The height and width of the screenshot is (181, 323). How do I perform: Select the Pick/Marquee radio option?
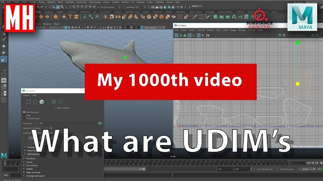coord(24,112)
